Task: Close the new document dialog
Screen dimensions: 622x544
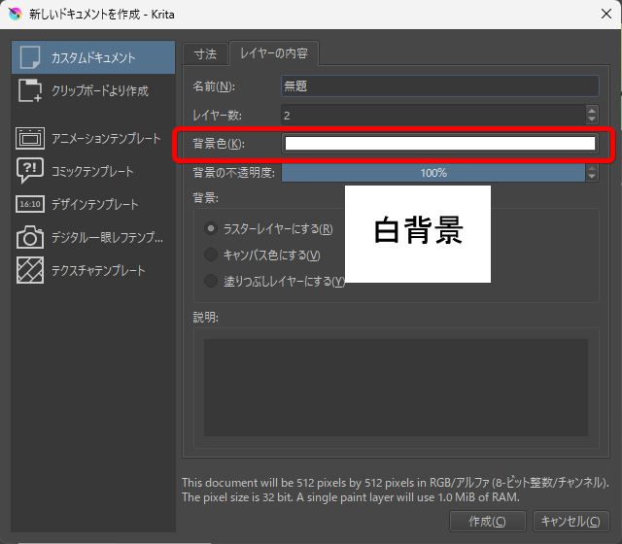Action: pyautogui.click(x=606, y=14)
